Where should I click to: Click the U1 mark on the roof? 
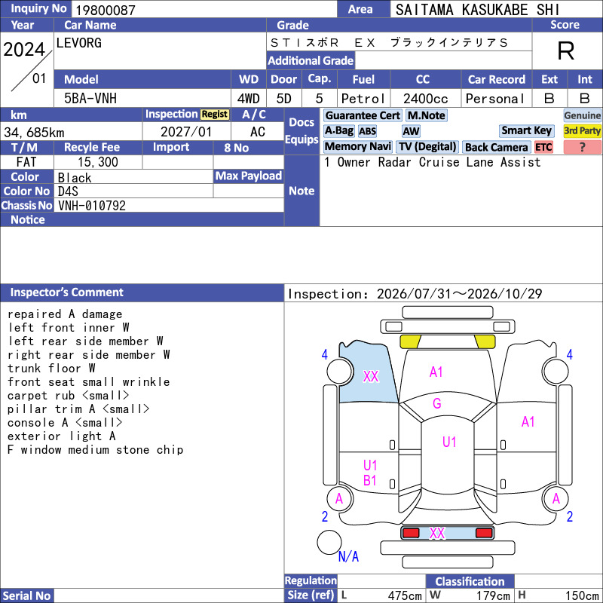click(449, 442)
